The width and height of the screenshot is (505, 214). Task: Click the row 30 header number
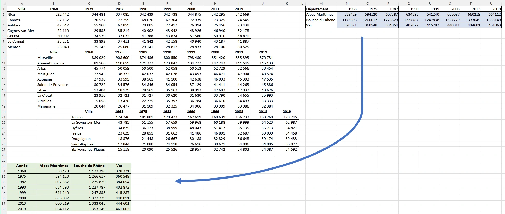point(3,166)
